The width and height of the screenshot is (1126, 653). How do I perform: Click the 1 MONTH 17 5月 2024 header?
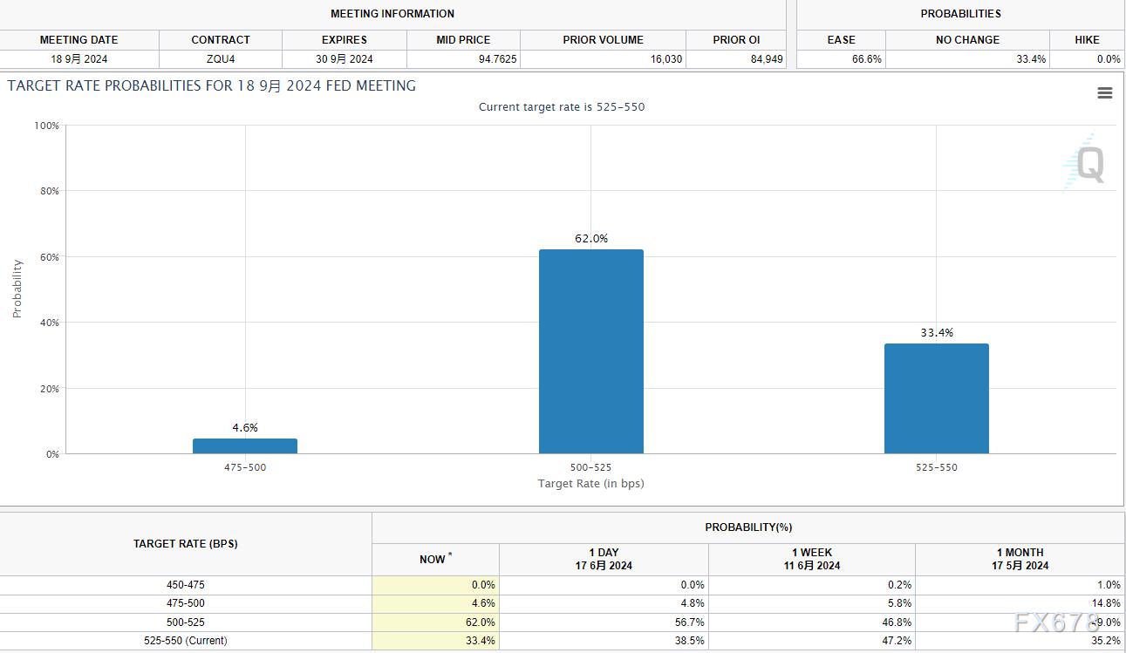[x=1020, y=559]
